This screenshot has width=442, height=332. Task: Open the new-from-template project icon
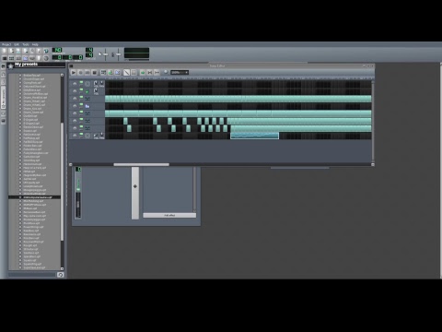click(x=12, y=51)
